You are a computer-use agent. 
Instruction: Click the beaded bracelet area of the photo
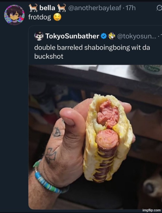coord(51,178)
